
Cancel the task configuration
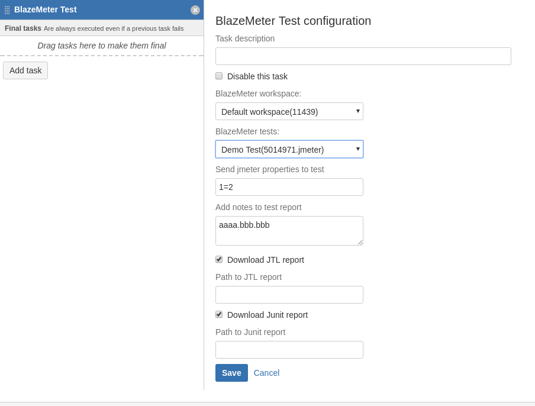coord(266,373)
